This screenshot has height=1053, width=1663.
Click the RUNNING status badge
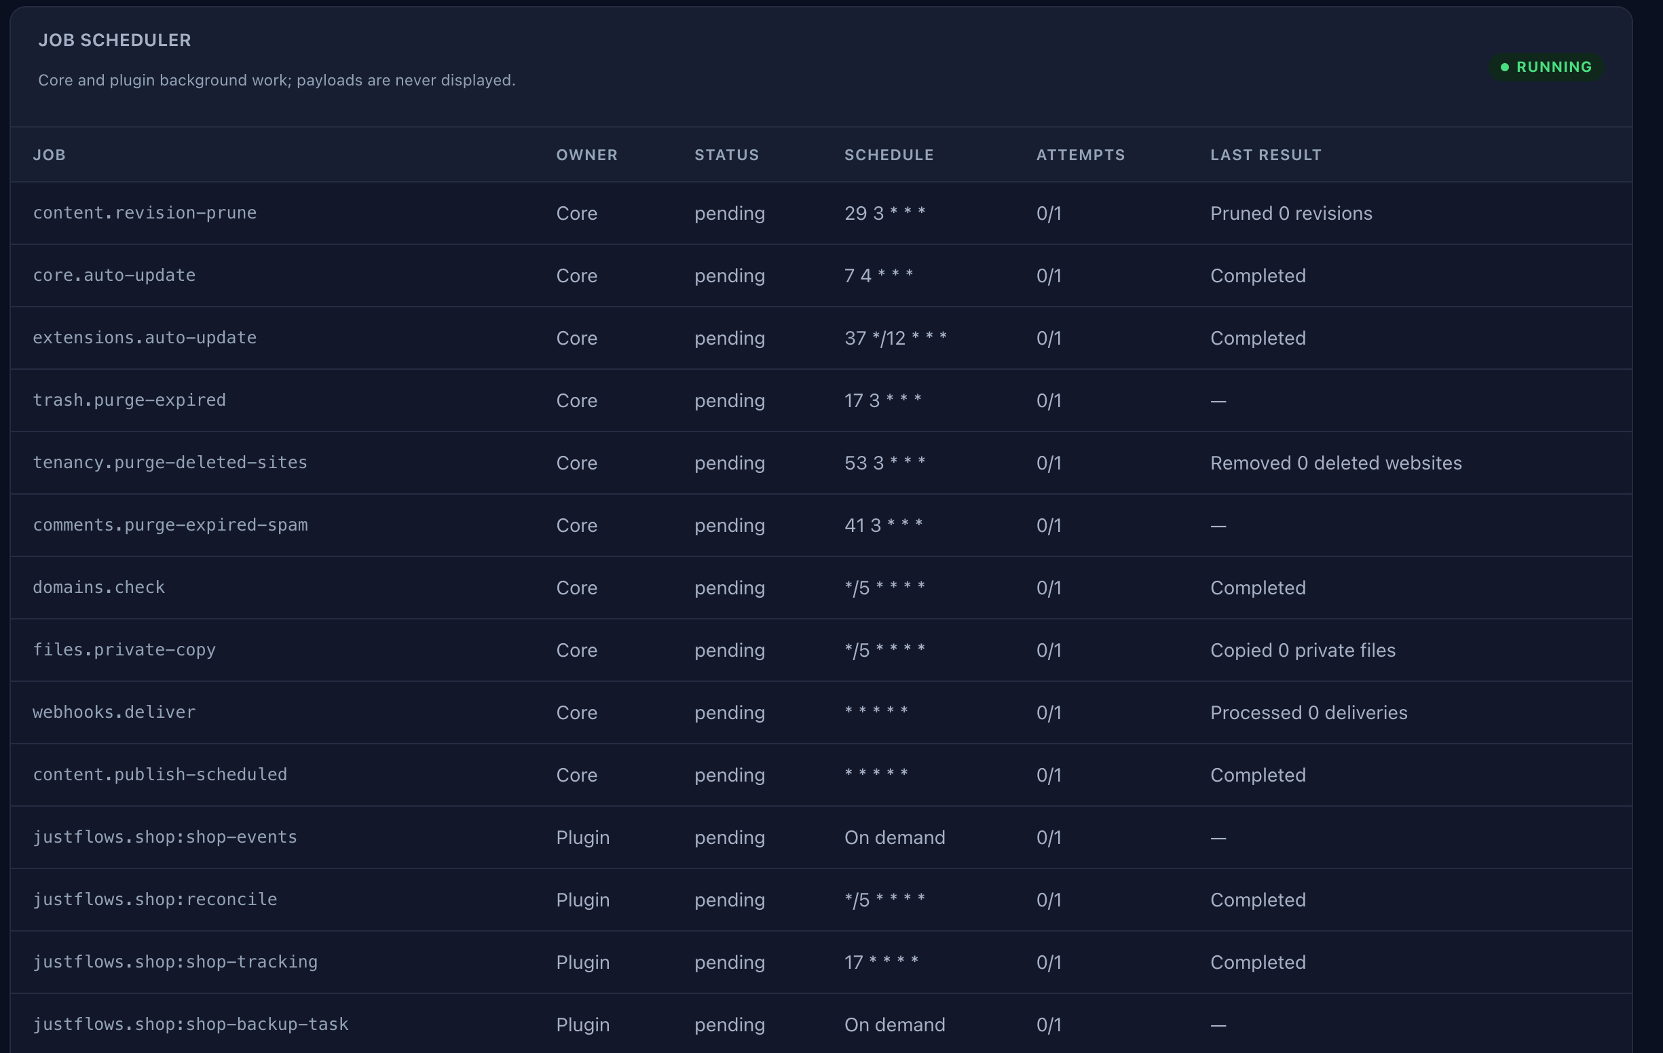(1546, 67)
